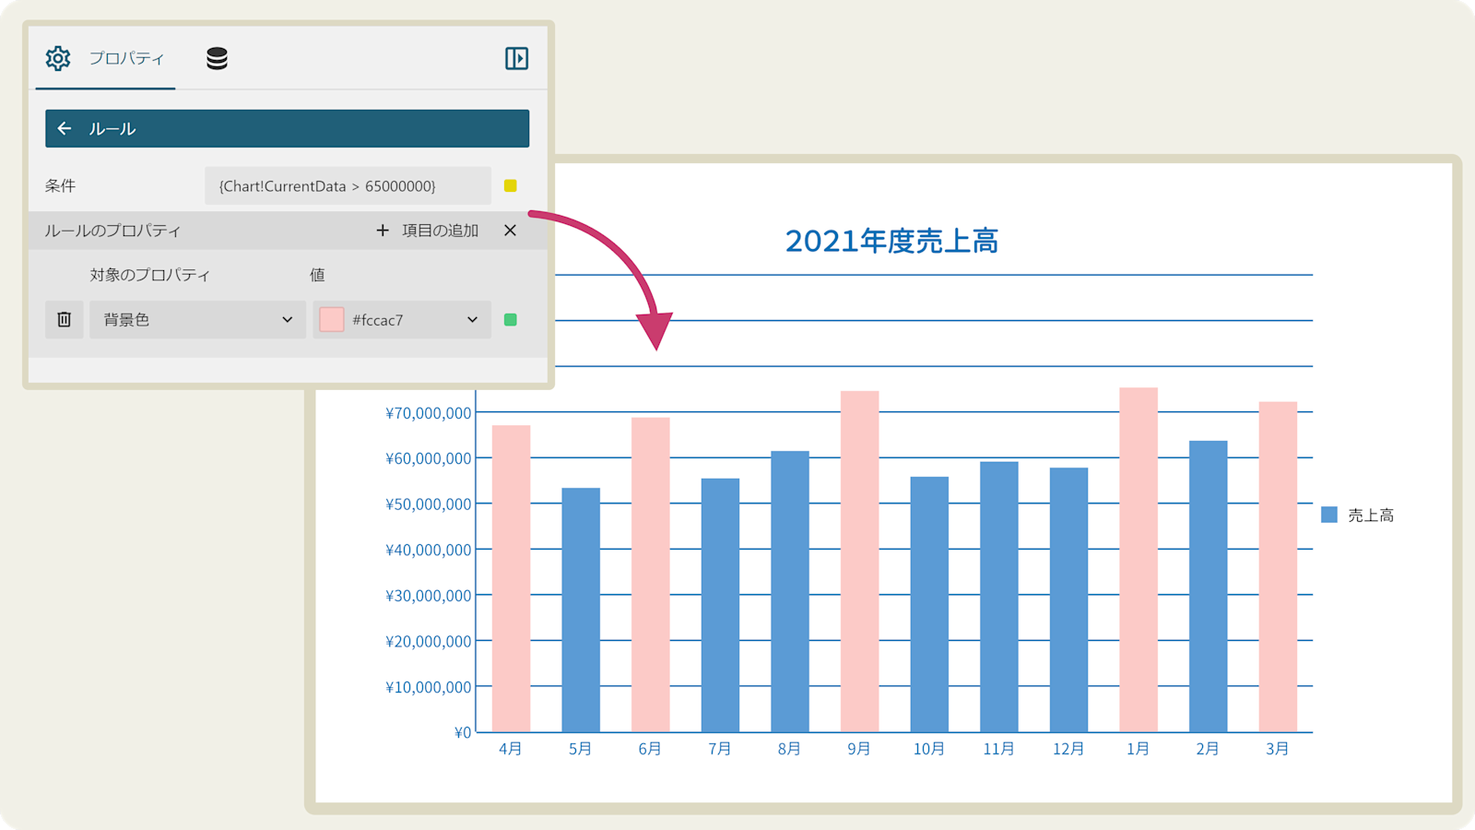1475x830 pixels.
Task: Click the 売上高 legend label
Action: click(1371, 516)
